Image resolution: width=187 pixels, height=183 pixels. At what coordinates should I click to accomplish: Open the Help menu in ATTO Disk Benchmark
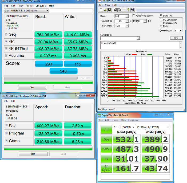[115, 5]
